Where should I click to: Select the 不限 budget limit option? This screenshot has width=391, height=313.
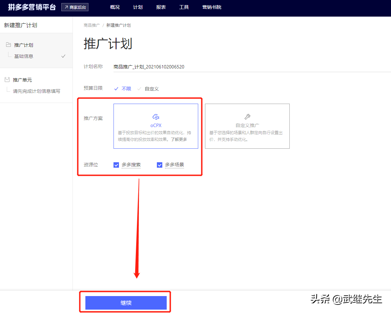click(x=126, y=88)
